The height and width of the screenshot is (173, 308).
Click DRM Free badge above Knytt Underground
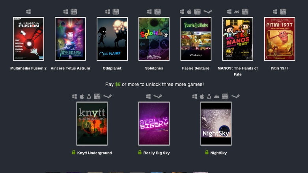(97, 96)
